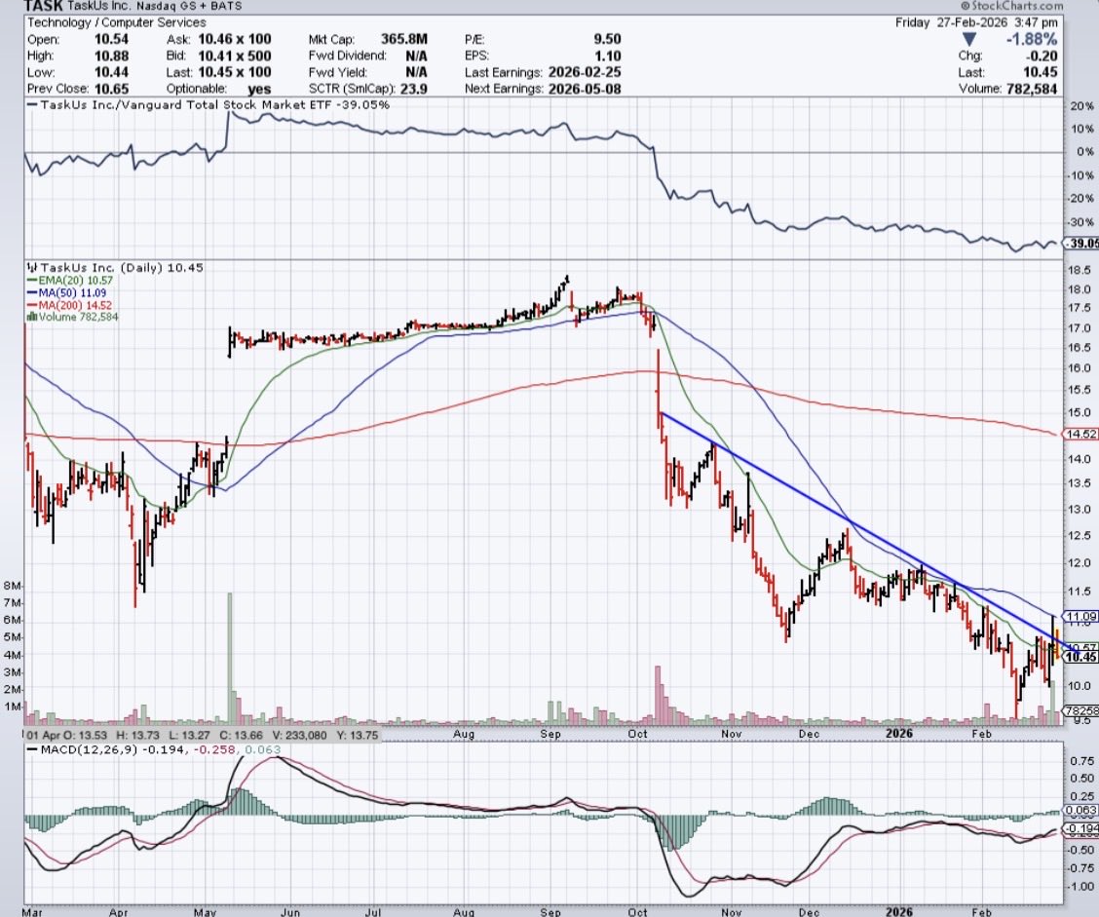
Task: Click the 'Nasdaq GS + BATS' exchange label
Action: (x=189, y=6)
